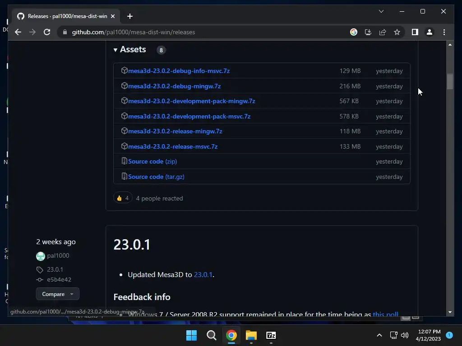
Task: Close the Releases tab
Action: [x=112, y=16]
